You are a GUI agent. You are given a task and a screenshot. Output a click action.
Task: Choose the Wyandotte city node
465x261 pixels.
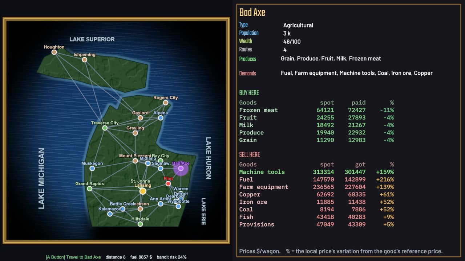coord(178,206)
